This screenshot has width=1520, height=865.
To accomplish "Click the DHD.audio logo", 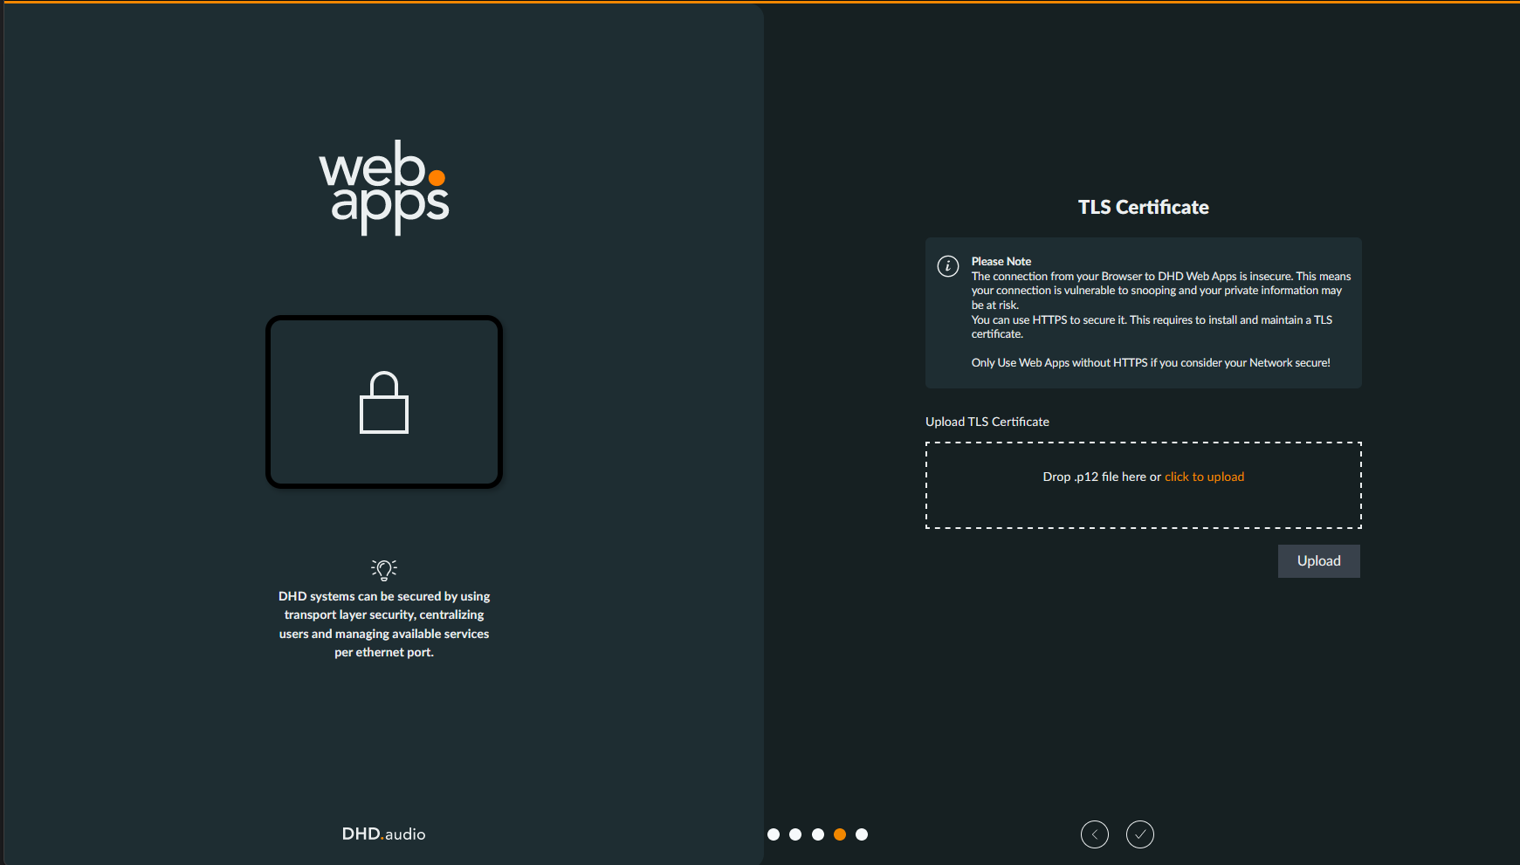I will tap(384, 834).
